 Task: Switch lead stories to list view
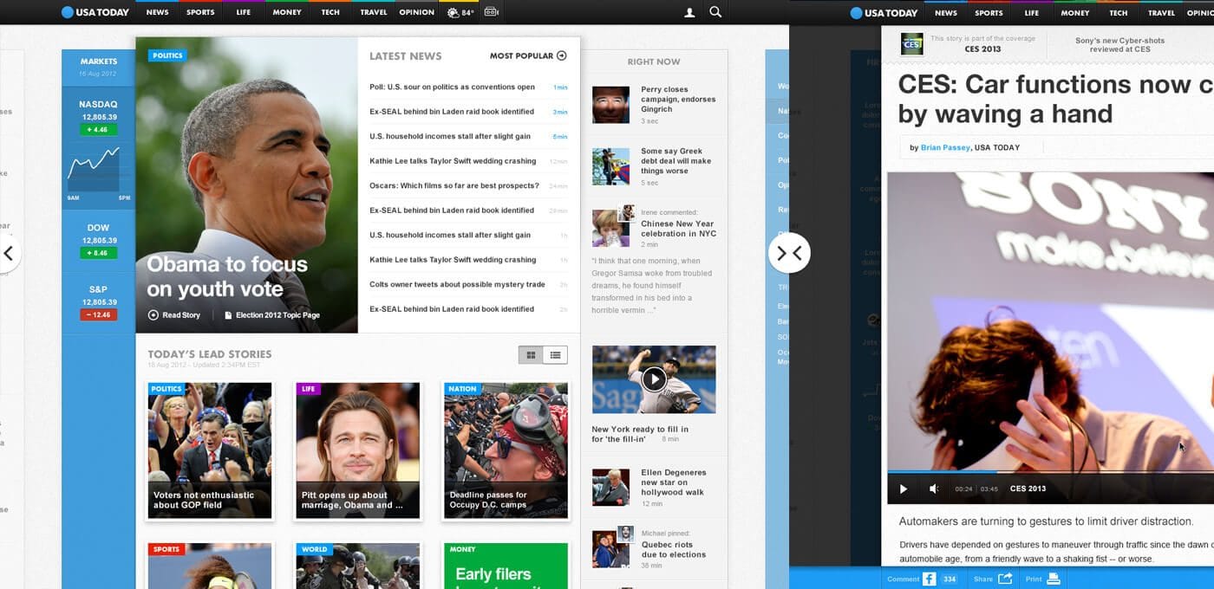tap(555, 354)
